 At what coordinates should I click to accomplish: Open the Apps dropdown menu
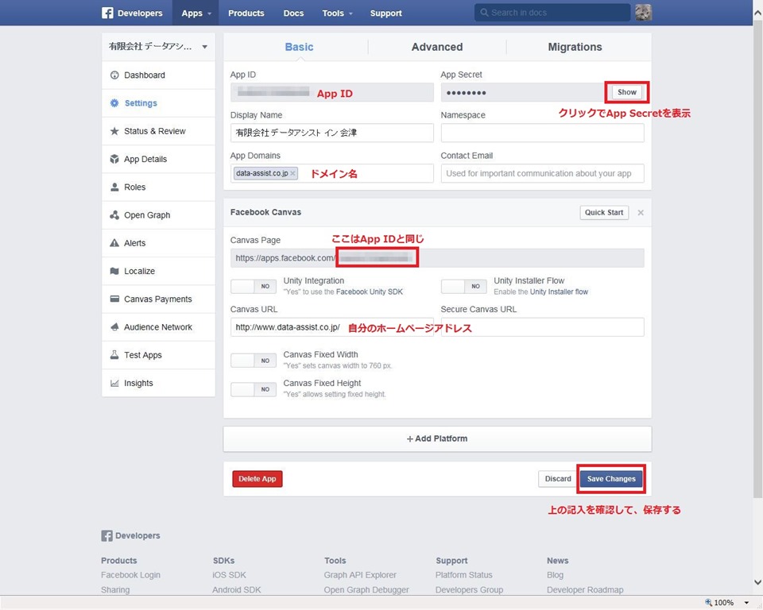(196, 14)
